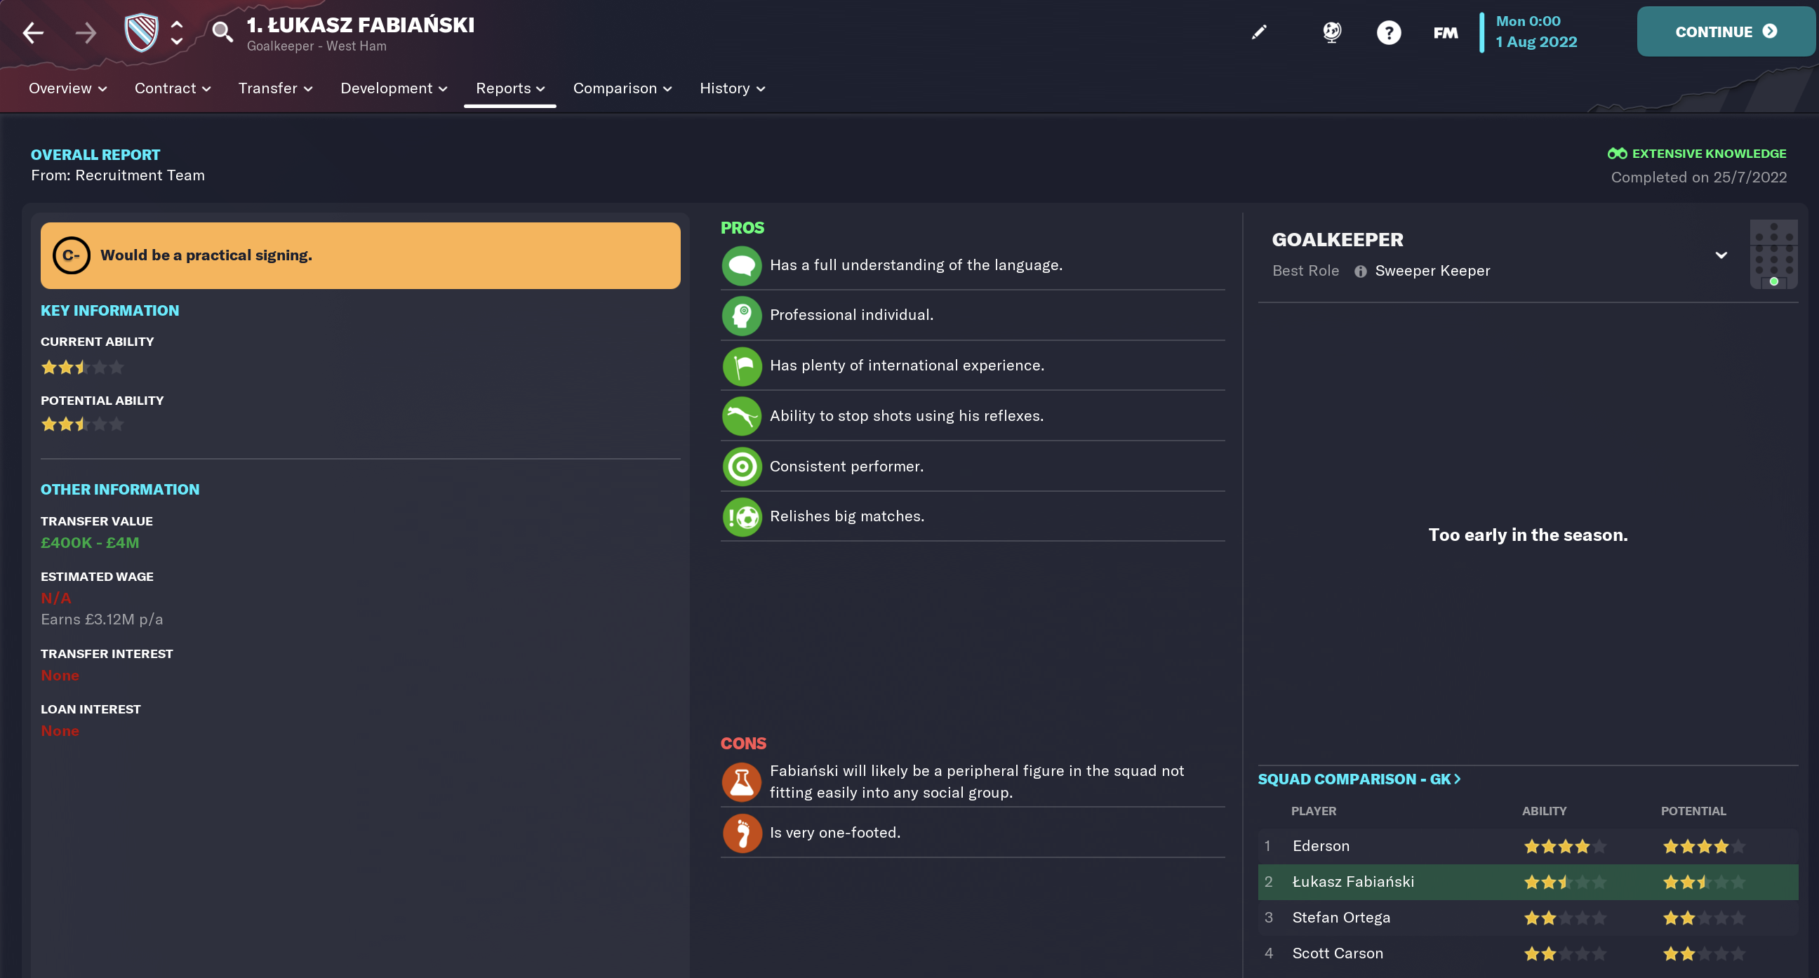Viewport: 1819px width, 978px height.
Task: Click the Extensive Knowledge binoculars icon
Action: 1617,153
